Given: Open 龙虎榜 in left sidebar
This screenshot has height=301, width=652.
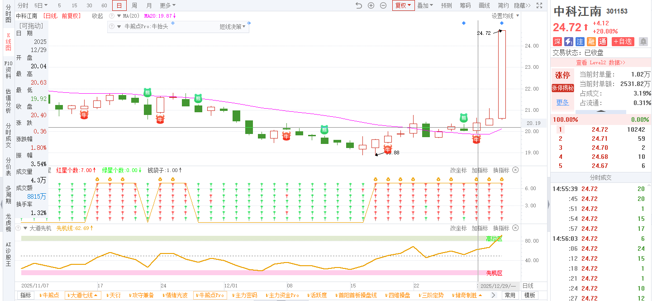Looking at the screenshot, I should [x=8, y=223].
